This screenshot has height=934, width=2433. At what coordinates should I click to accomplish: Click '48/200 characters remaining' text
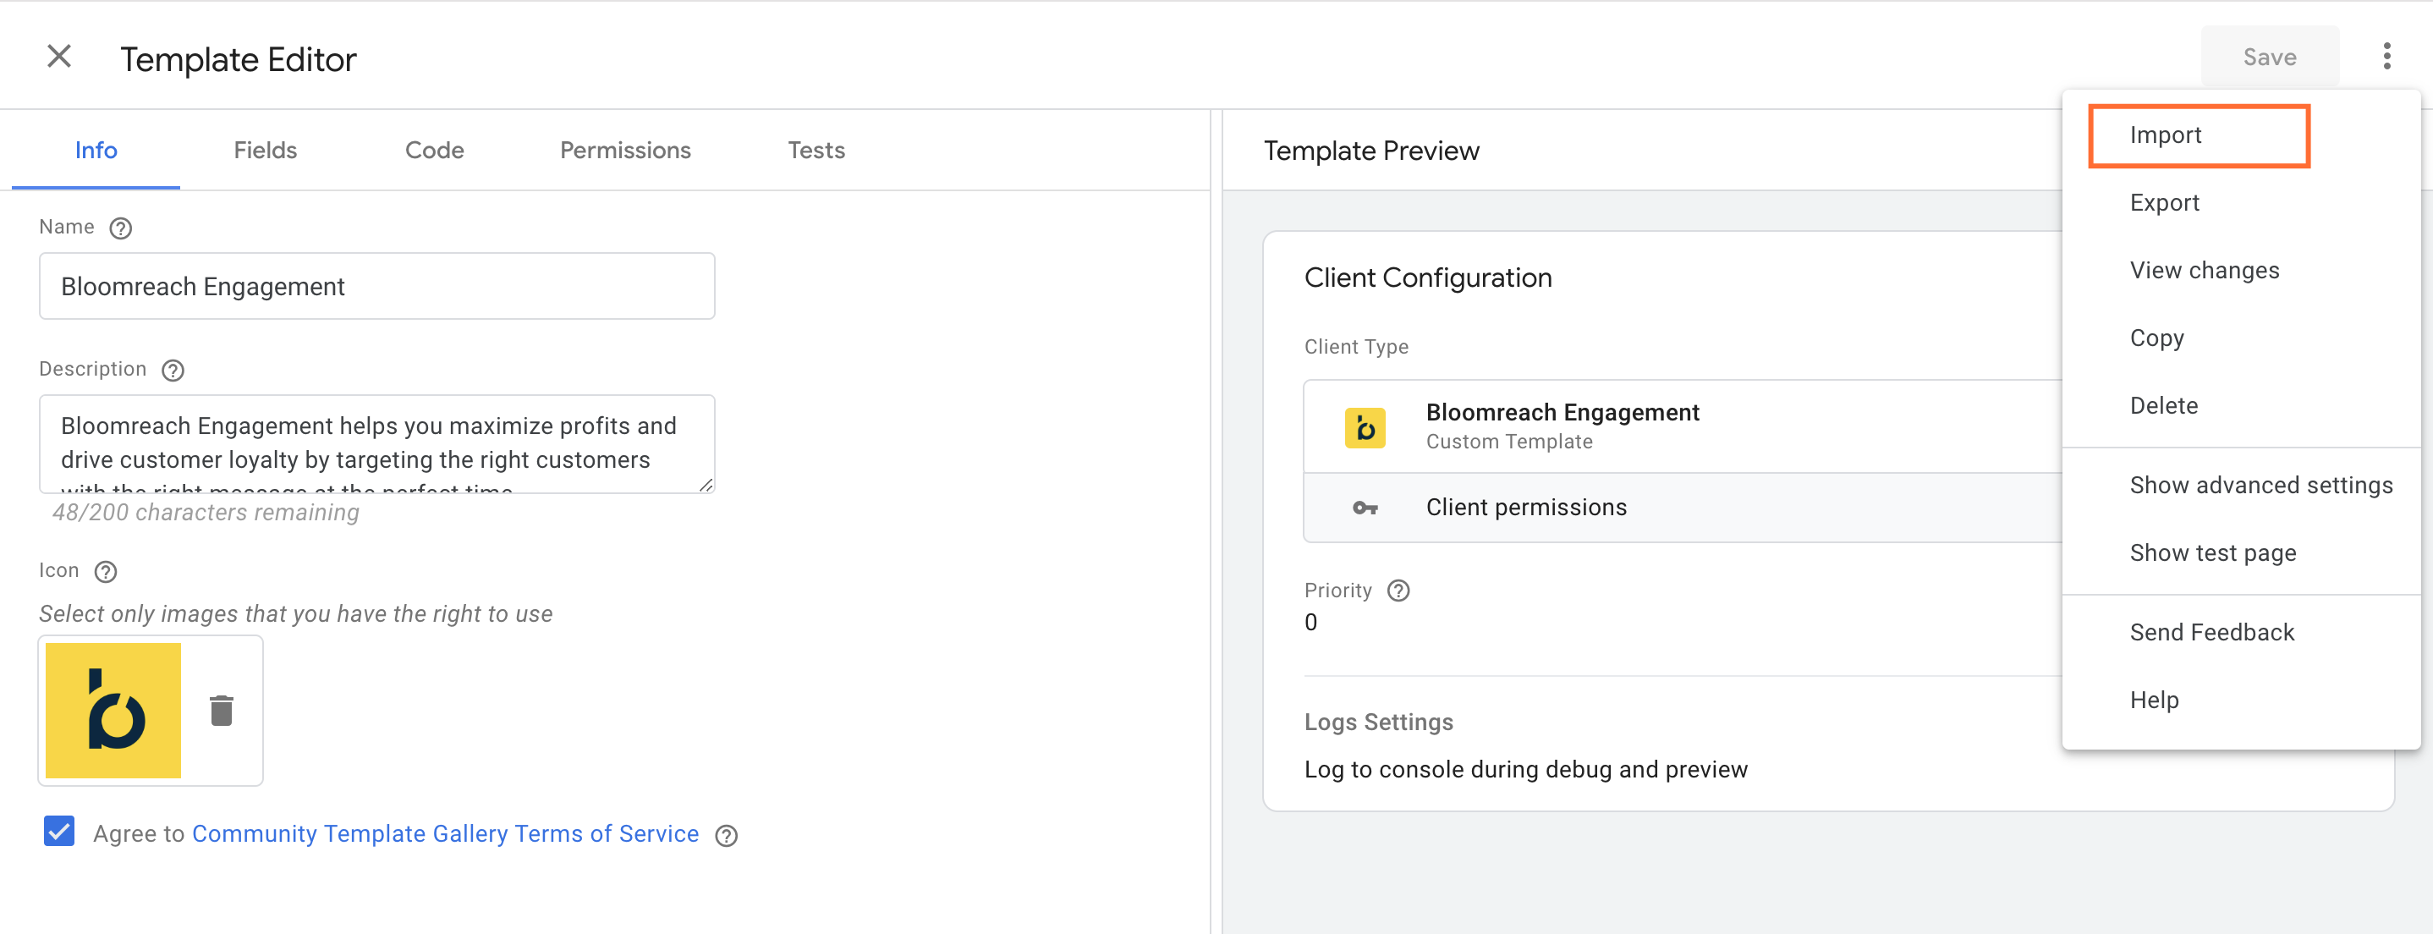(x=206, y=513)
